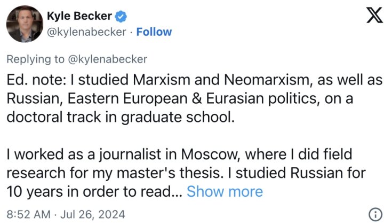384x224 pixels.
Task: Click the 'Replying to' label
Action: 36,59
